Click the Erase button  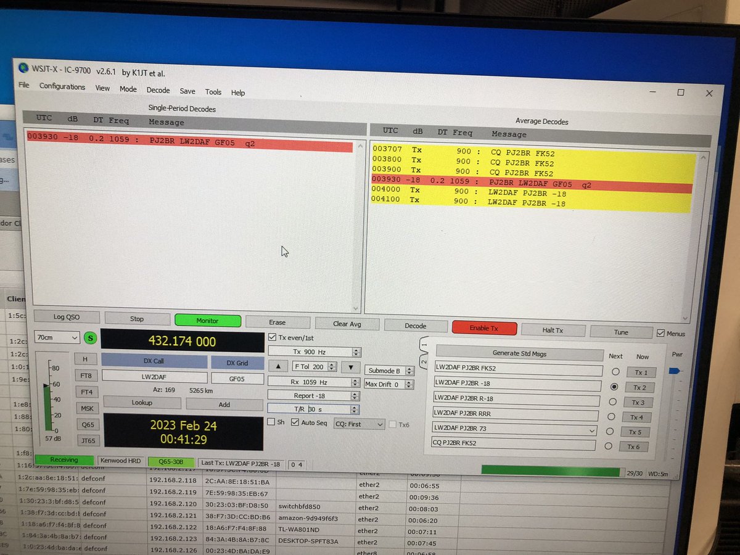pos(277,322)
